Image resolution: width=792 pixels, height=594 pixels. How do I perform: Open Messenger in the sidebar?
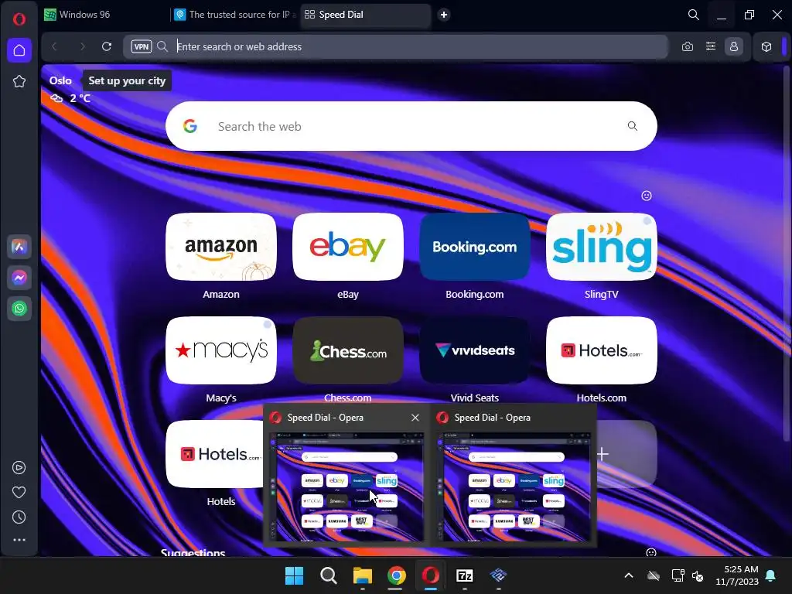pos(19,278)
